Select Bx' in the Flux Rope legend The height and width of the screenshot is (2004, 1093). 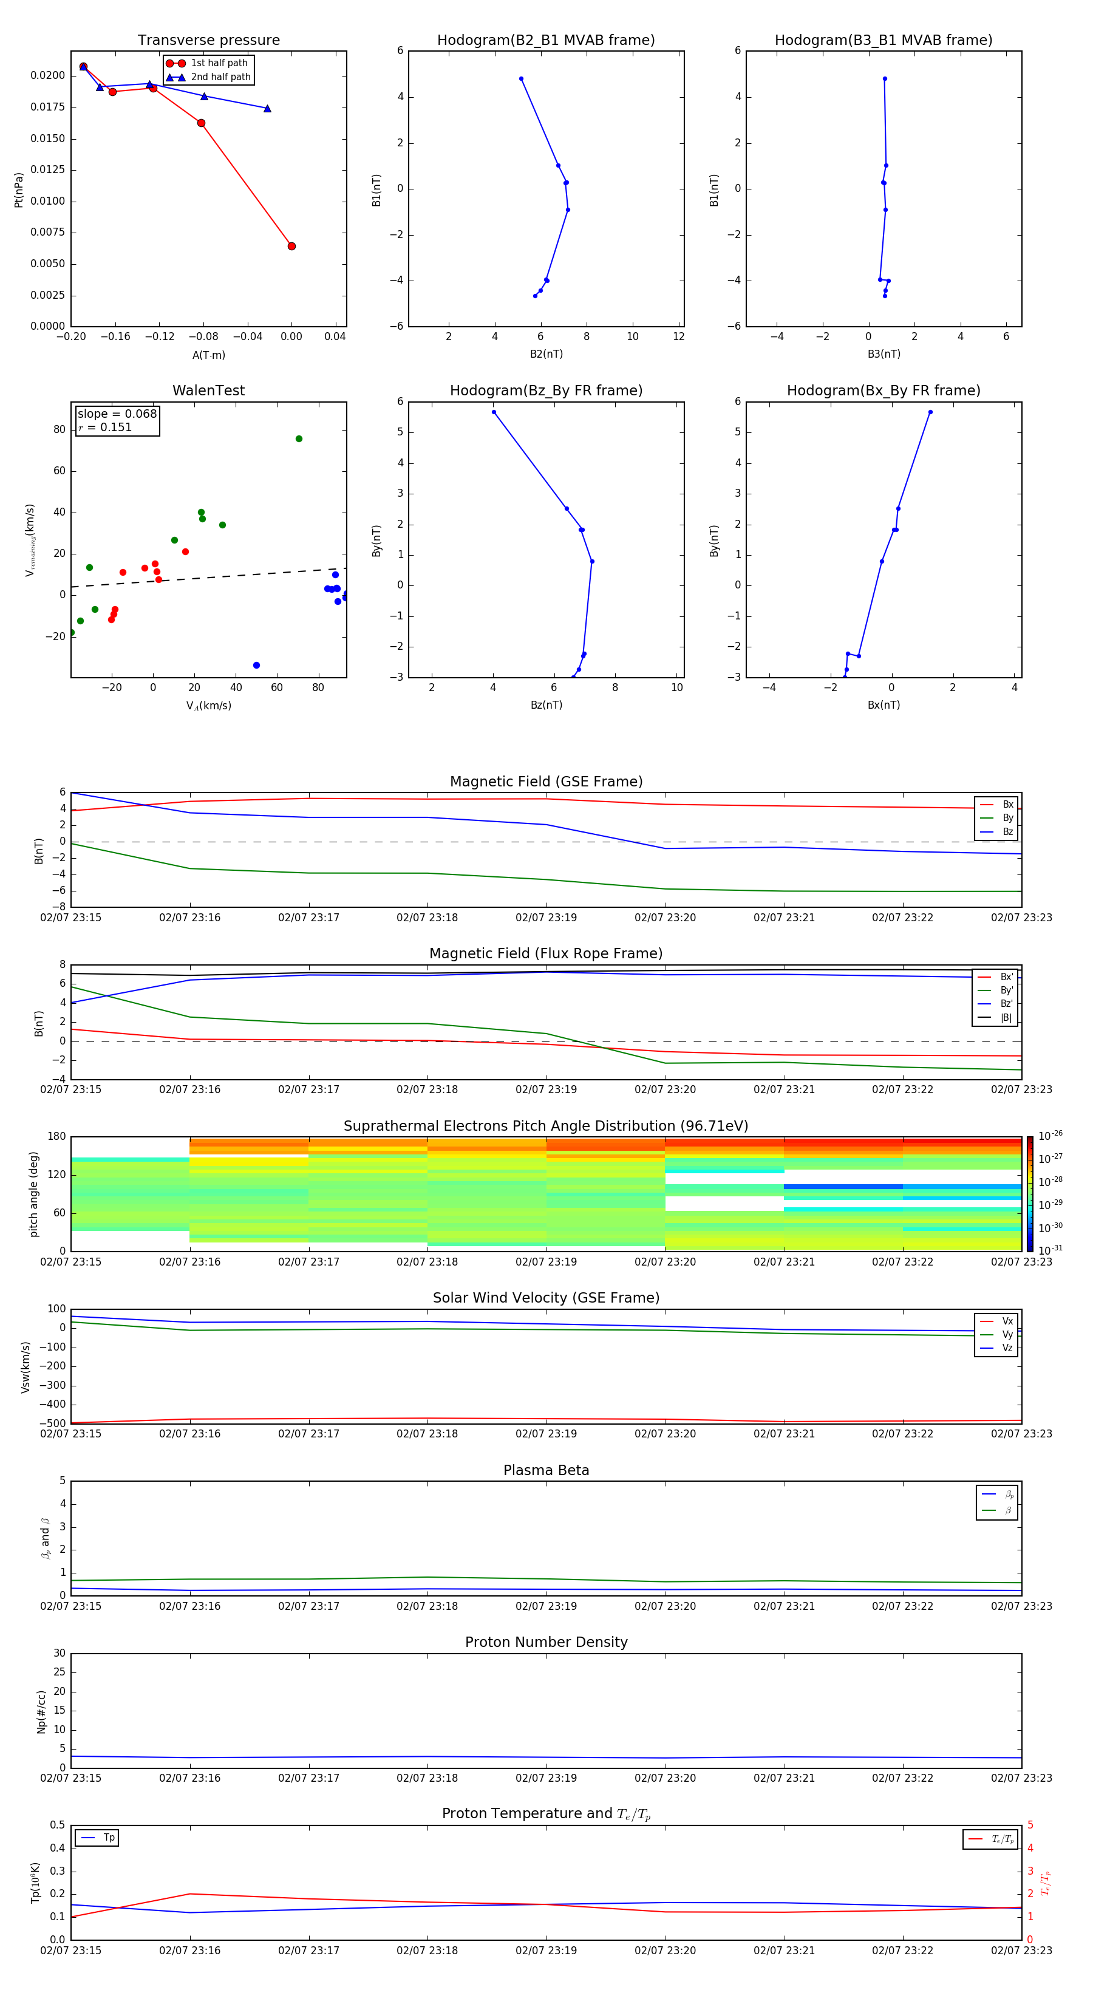(996, 977)
